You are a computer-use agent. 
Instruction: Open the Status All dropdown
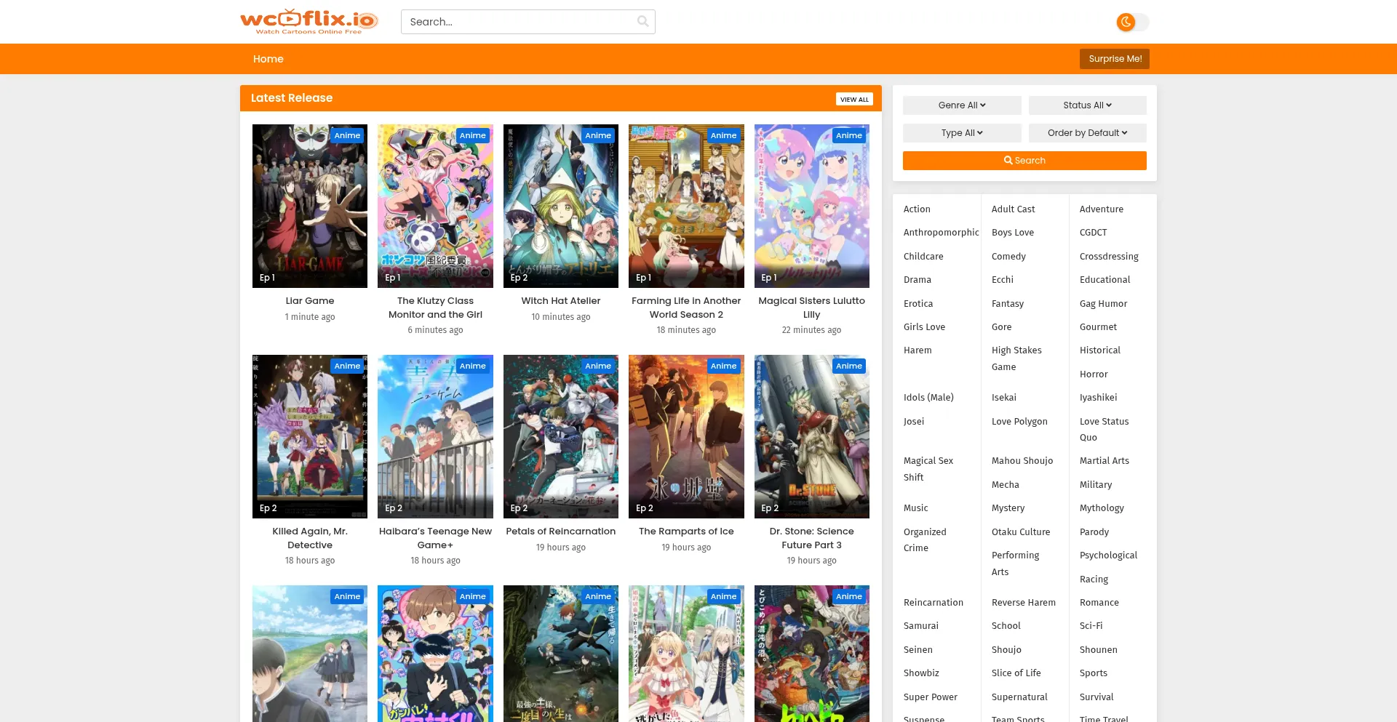[x=1087, y=105]
